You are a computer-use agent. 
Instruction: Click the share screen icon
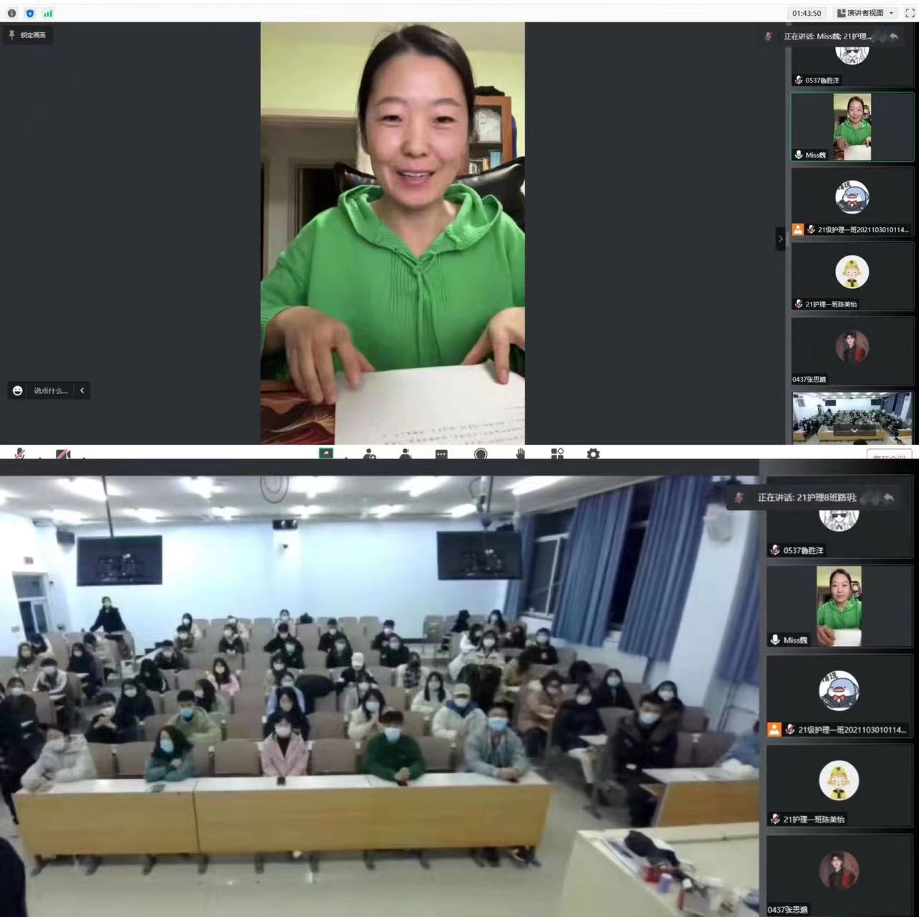pyautogui.click(x=326, y=453)
